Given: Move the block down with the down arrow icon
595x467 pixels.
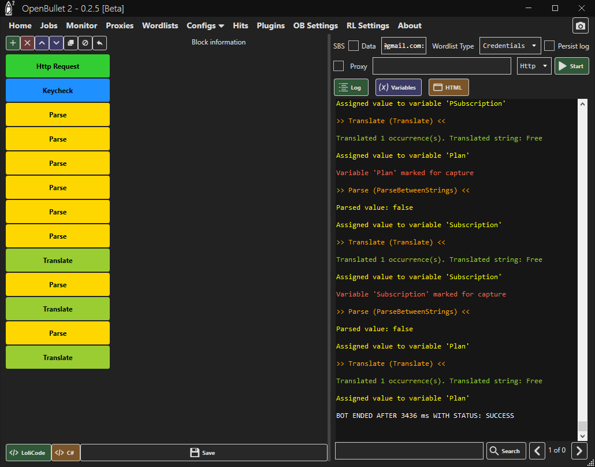Looking at the screenshot, I should click(56, 43).
